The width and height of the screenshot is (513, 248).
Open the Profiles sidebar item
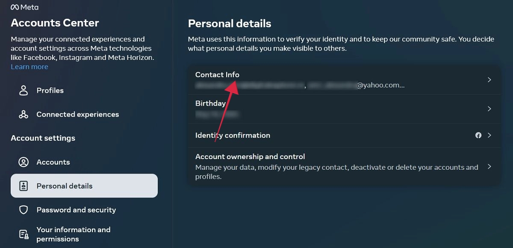click(50, 90)
